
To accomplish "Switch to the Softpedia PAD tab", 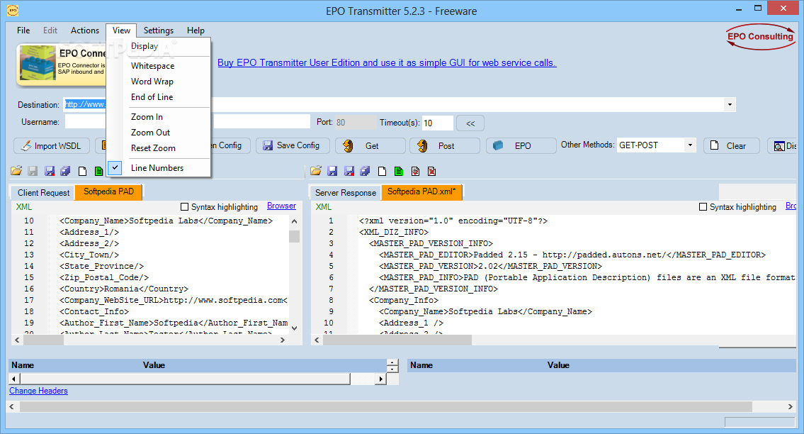I will [108, 191].
